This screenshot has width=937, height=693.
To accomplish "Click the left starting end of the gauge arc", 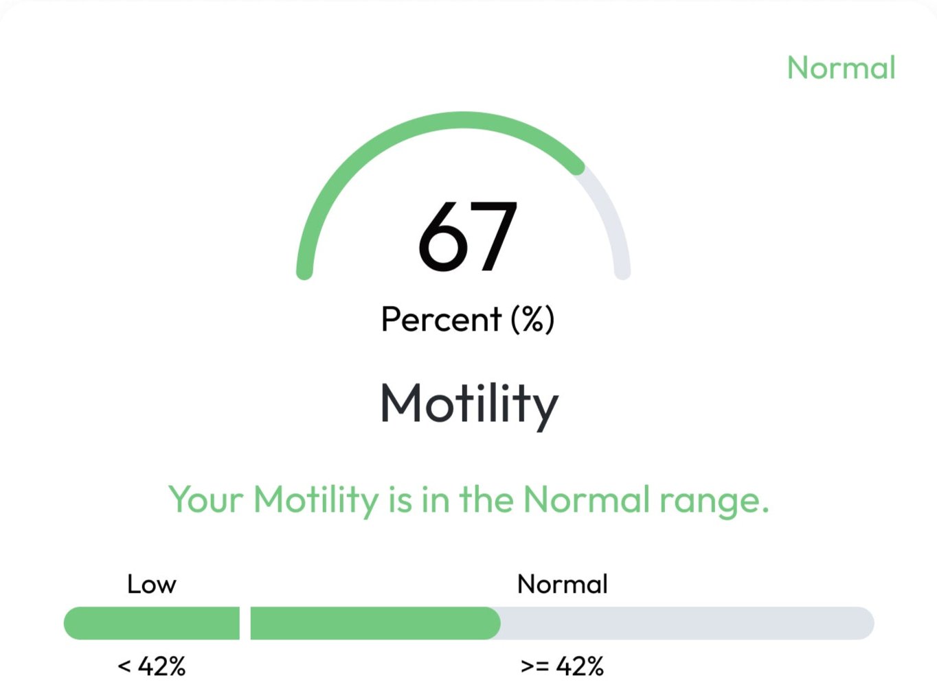I will [304, 272].
